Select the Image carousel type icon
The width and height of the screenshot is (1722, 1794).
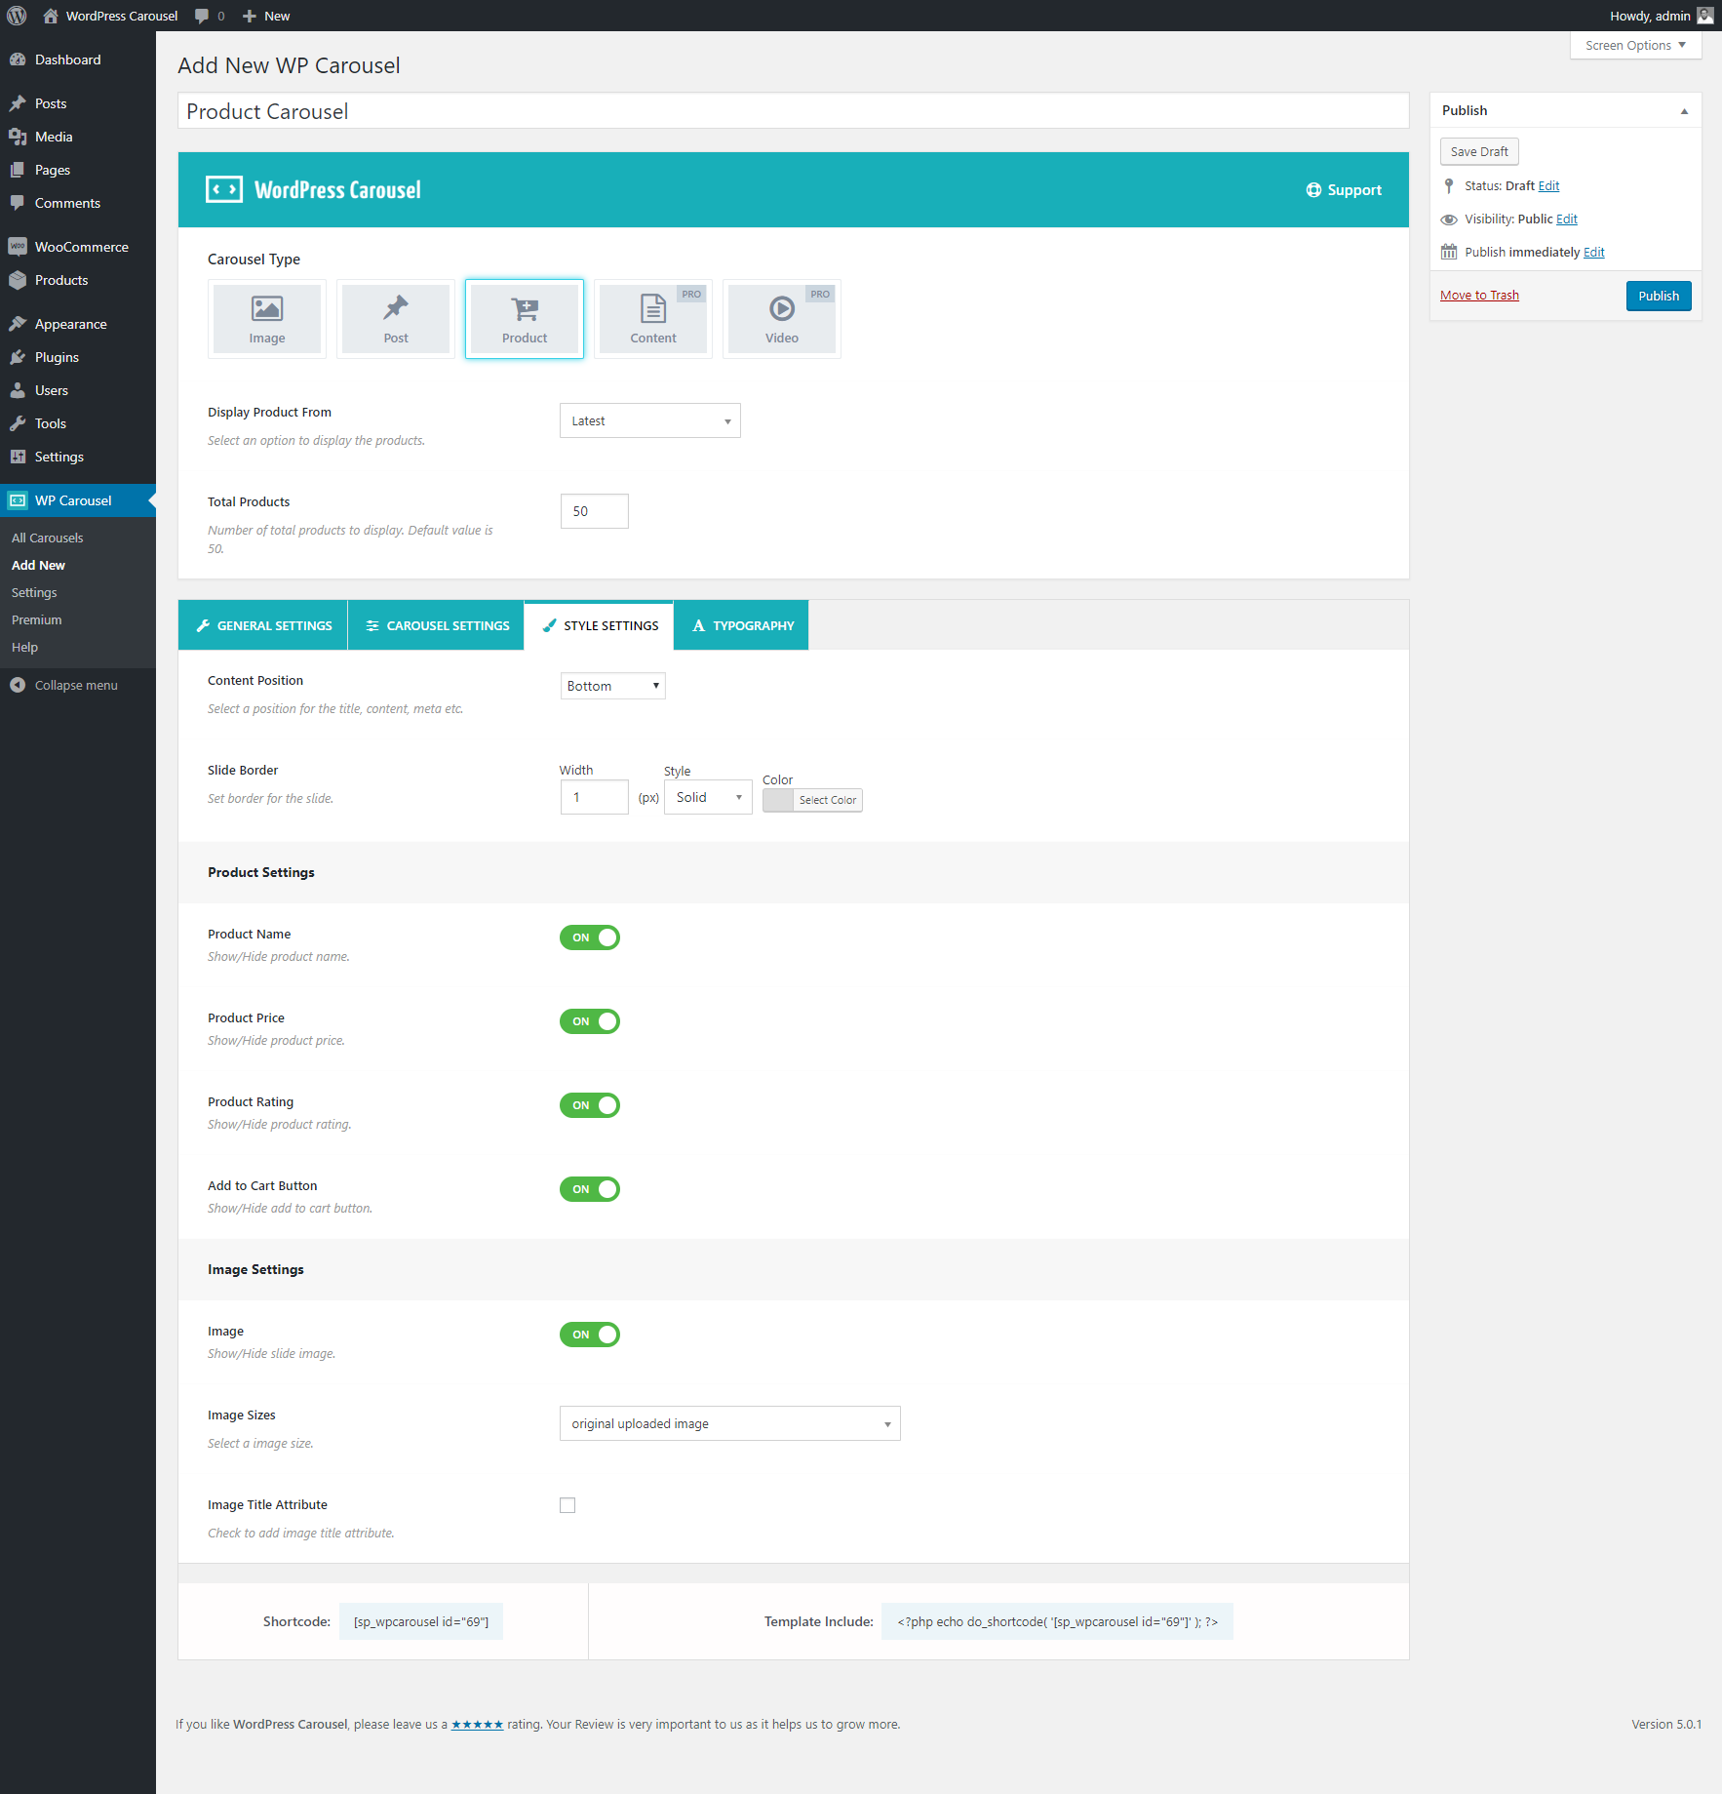point(266,310)
